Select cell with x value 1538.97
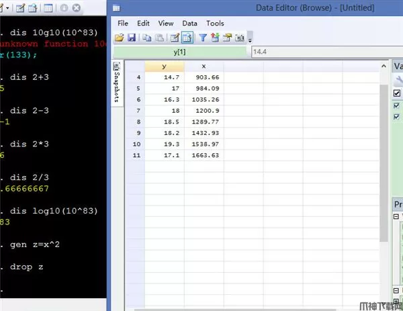Image resolution: width=403 pixels, height=311 pixels. [x=204, y=144]
